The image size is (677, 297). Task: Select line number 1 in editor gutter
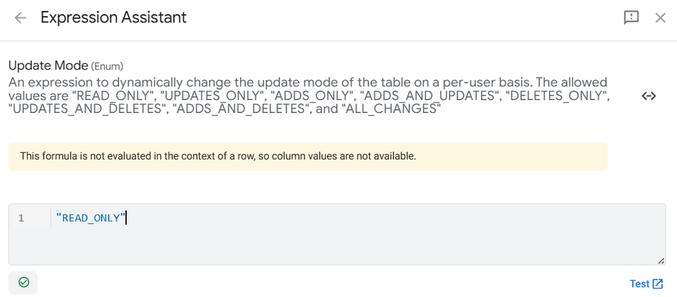click(21, 218)
